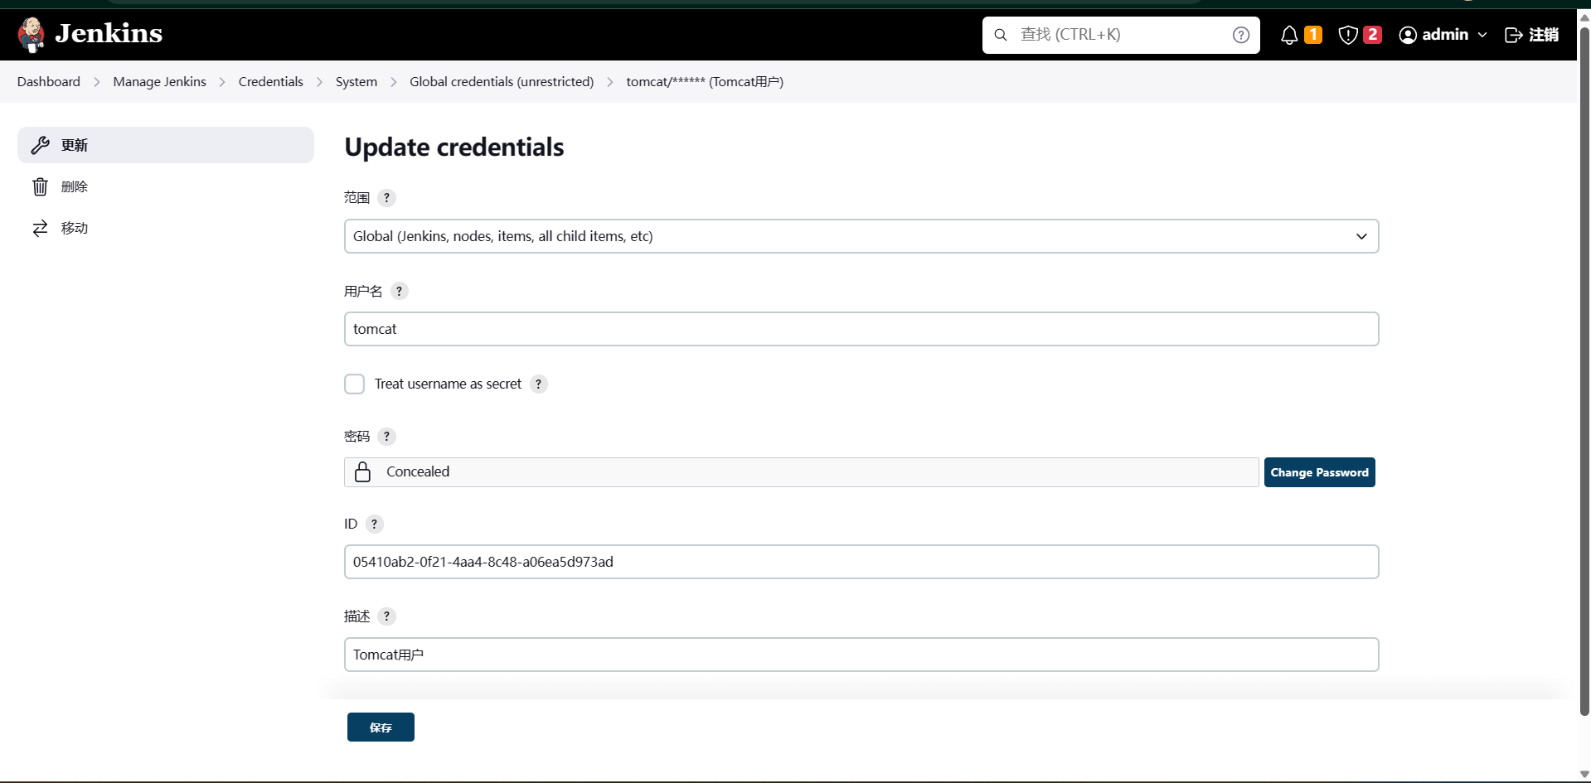The height and width of the screenshot is (783, 1591).
Task: Open help for 描述 field
Action: point(386,616)
